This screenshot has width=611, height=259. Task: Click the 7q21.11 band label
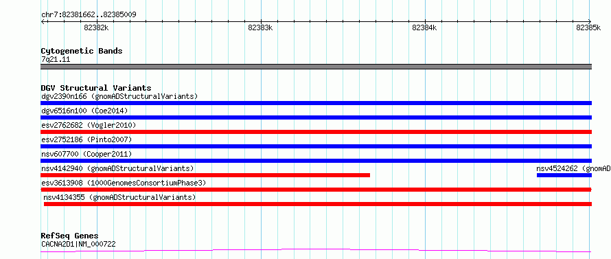pos(56,60)
